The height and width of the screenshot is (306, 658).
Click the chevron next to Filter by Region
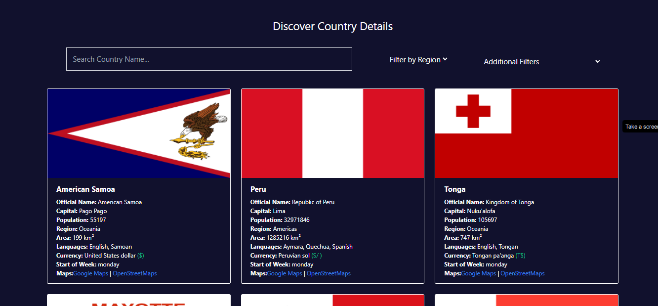coord(445,59)
